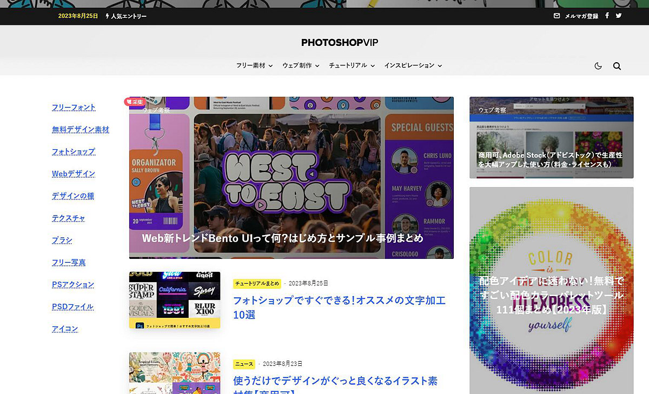Image resolution: width=649 pixels, height=394 pixels.
Task: Go to フォトショップ in sidebar
Action: 74,152
